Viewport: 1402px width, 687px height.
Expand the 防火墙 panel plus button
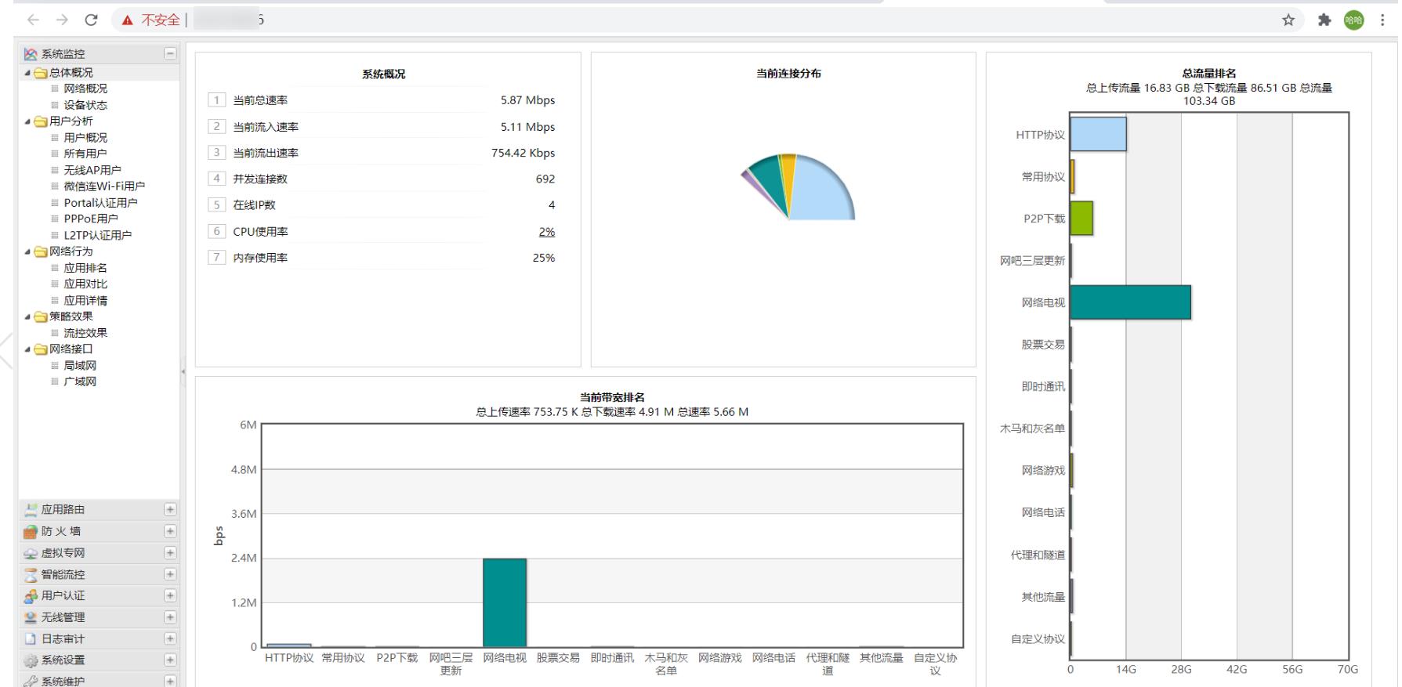170,531
